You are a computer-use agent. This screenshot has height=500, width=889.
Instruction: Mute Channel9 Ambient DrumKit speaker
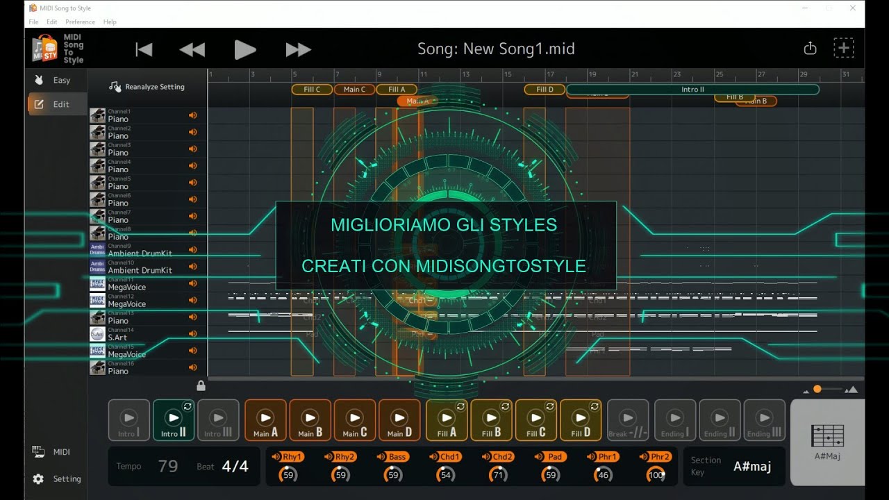[x=193, y=250]
